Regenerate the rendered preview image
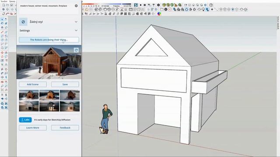The height and width of the screenshot is (157, 280). [76, 50]
